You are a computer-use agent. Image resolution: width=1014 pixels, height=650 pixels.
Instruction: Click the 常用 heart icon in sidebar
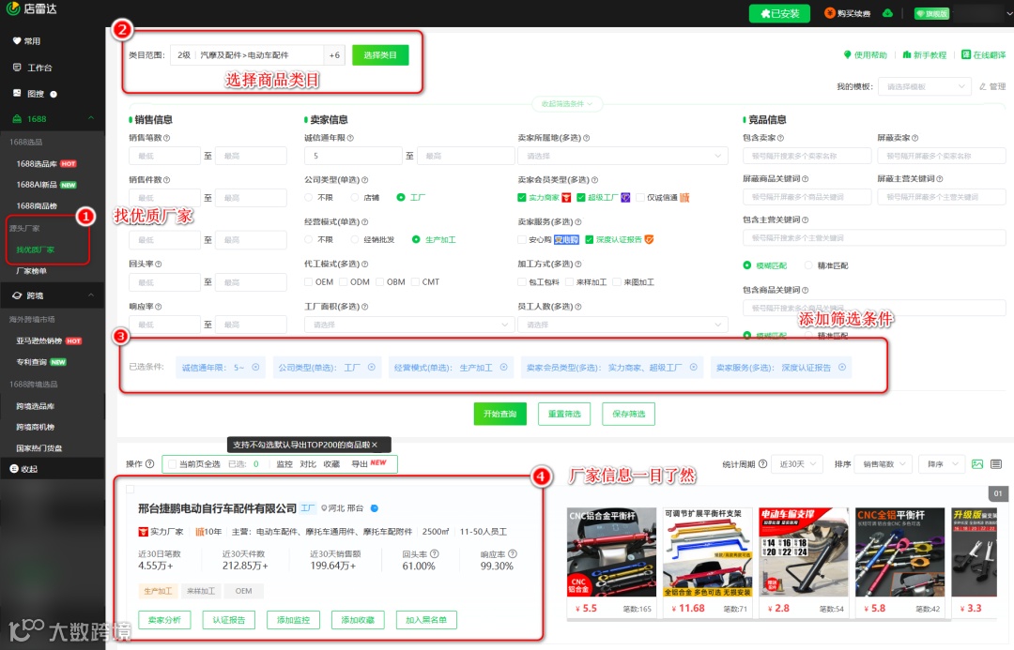click(x=17, y=40)
